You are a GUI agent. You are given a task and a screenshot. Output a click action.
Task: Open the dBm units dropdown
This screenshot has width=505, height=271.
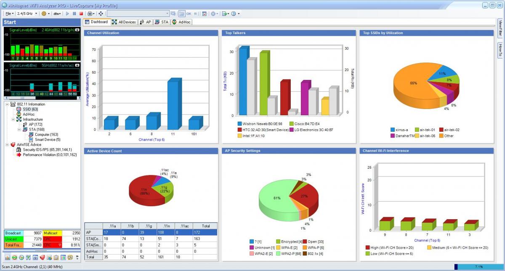(57, 13)
